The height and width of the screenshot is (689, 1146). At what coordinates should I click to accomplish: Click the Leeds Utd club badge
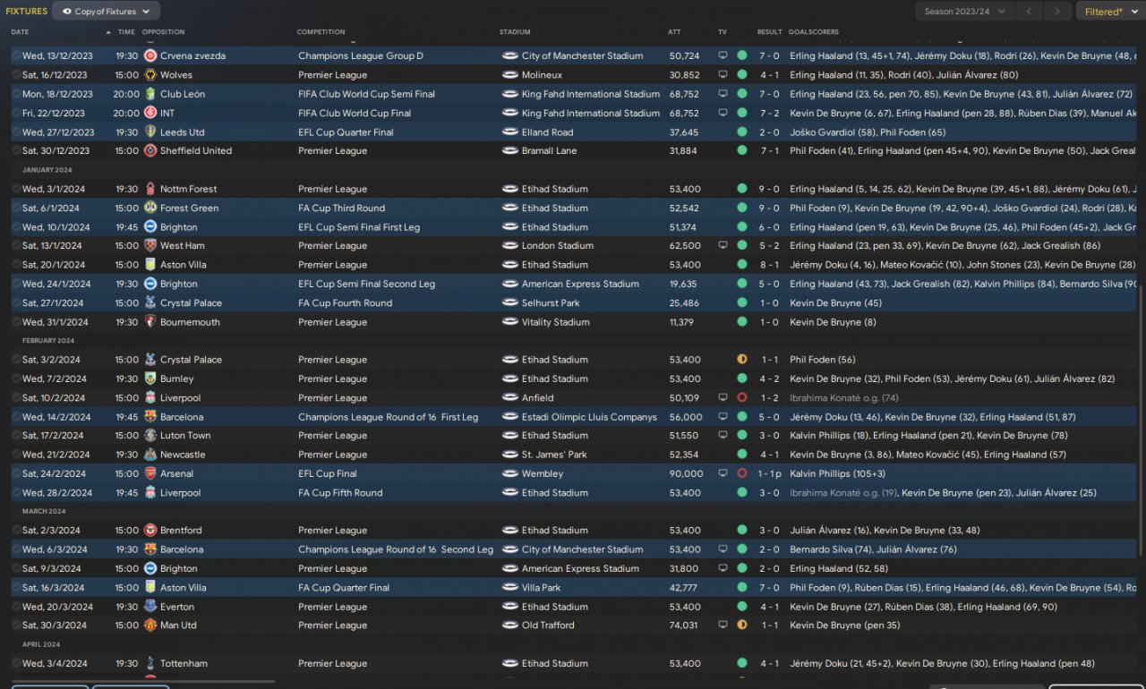pos(150,132)
